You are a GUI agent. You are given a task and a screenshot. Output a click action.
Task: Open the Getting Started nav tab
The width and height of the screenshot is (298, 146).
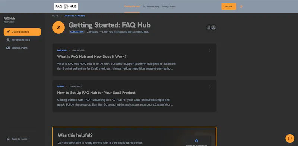[132, 6]
